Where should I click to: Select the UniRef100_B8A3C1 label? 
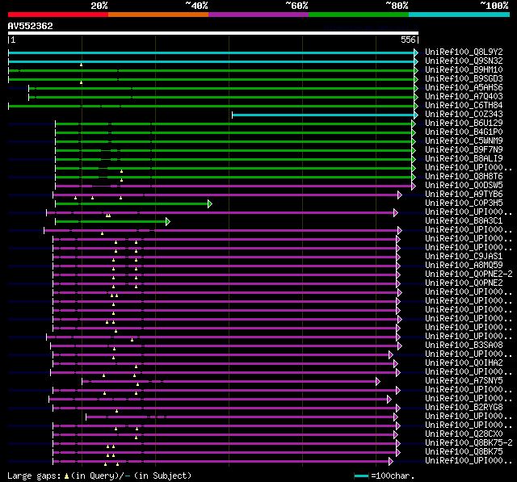[464, 221]
